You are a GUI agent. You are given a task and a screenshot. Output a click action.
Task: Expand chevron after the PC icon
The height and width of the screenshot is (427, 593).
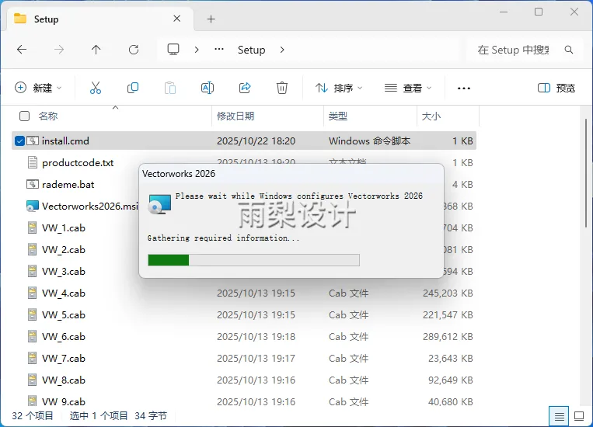[197, 50]
